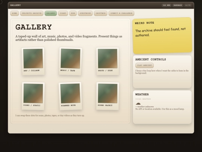The width and height of the screenshot is (202, 152).
Task: Click the weather cloud icon
Action: [138, 104]
